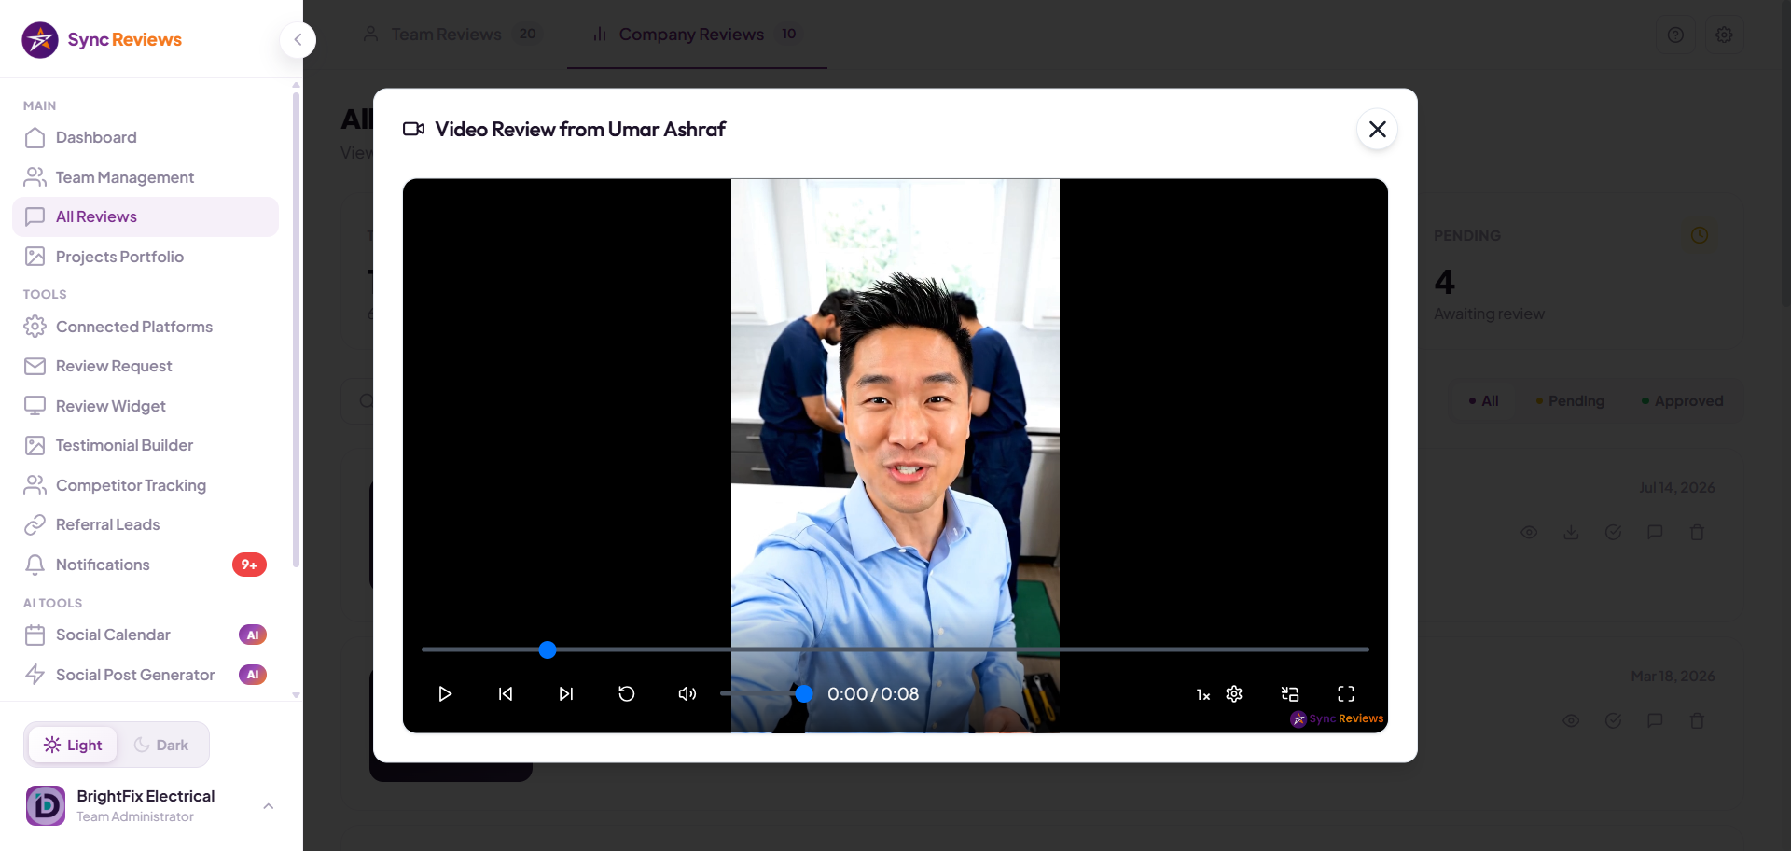
Task: Switch to Team Reviews tab
Action: [451, 35]
